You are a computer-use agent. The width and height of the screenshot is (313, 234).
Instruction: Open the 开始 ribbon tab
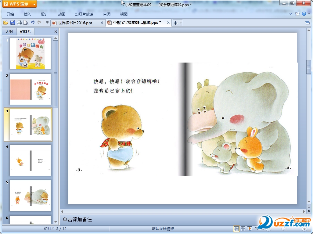tap(10, 14)
